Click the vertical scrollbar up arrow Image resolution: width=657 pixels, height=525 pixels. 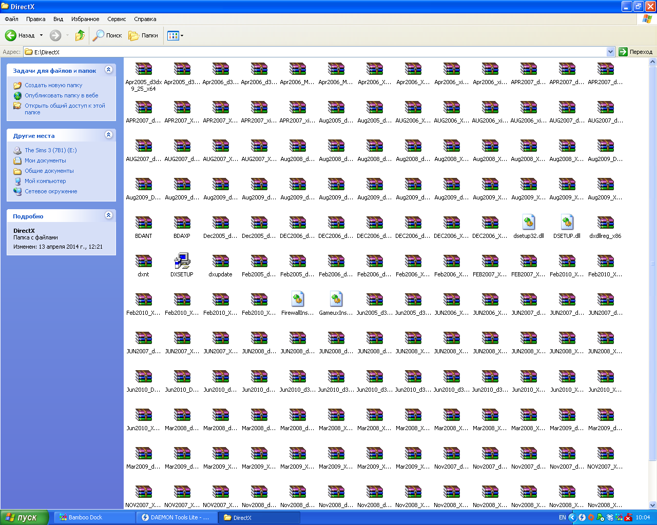653,62
